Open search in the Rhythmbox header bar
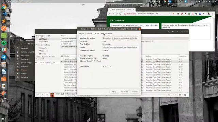 click(169, 32)
